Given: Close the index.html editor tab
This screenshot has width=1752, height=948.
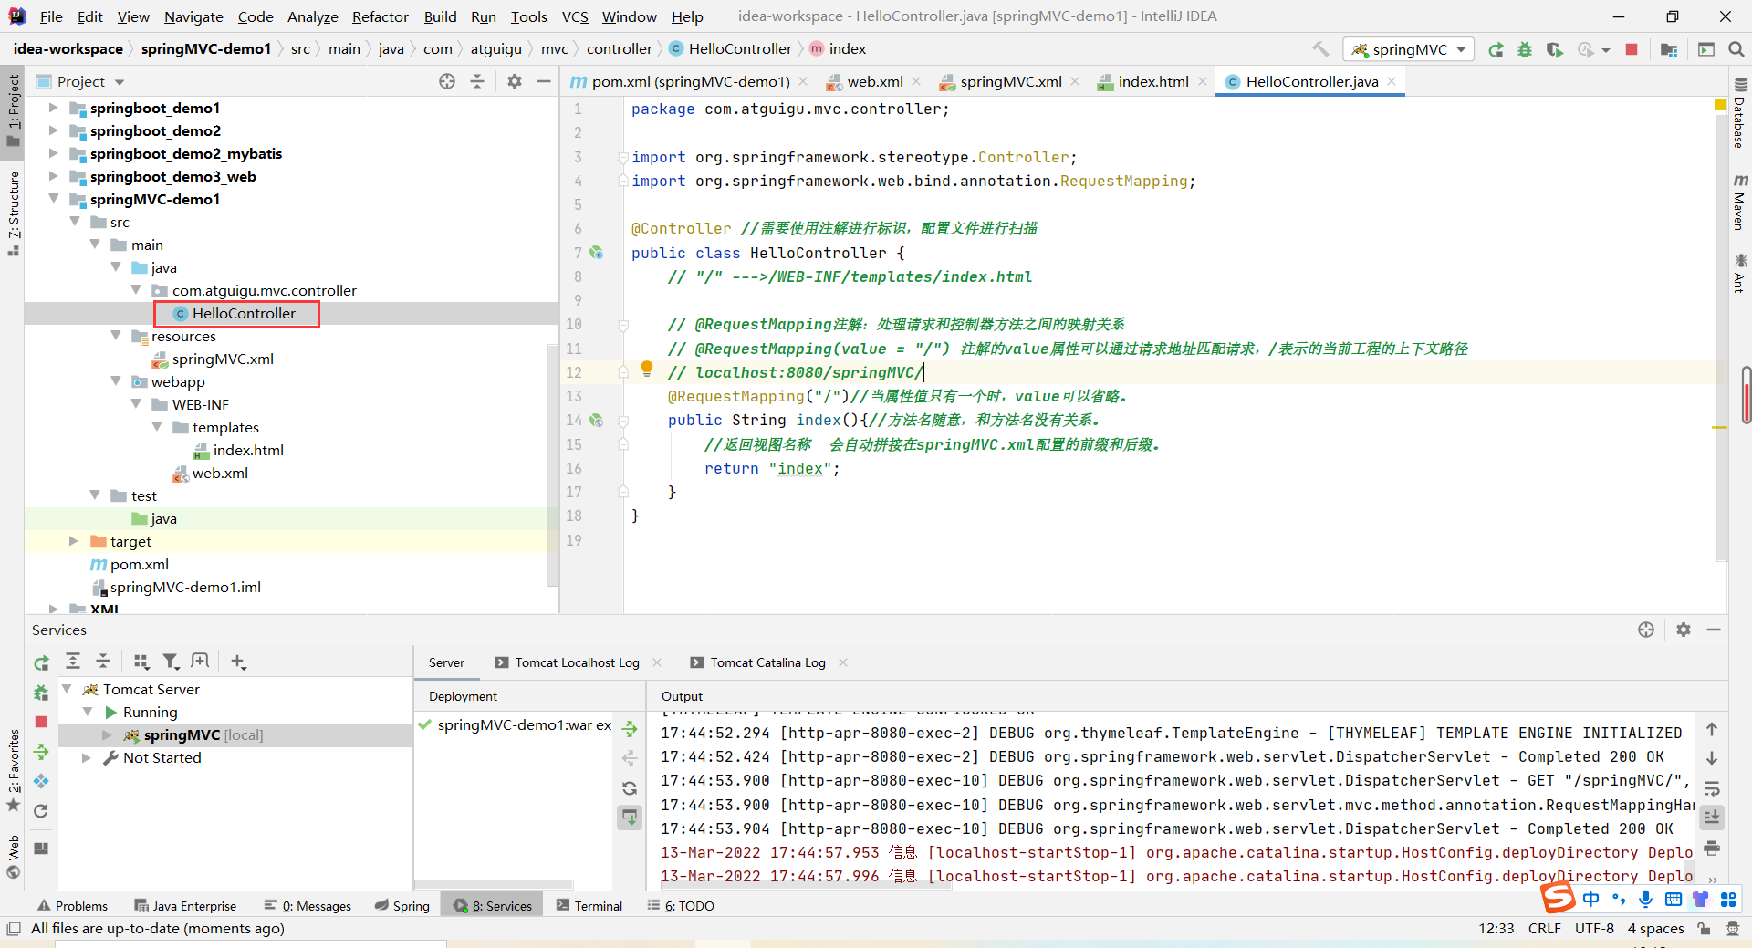Looking at the screenshot, I should pos(1203,81).
